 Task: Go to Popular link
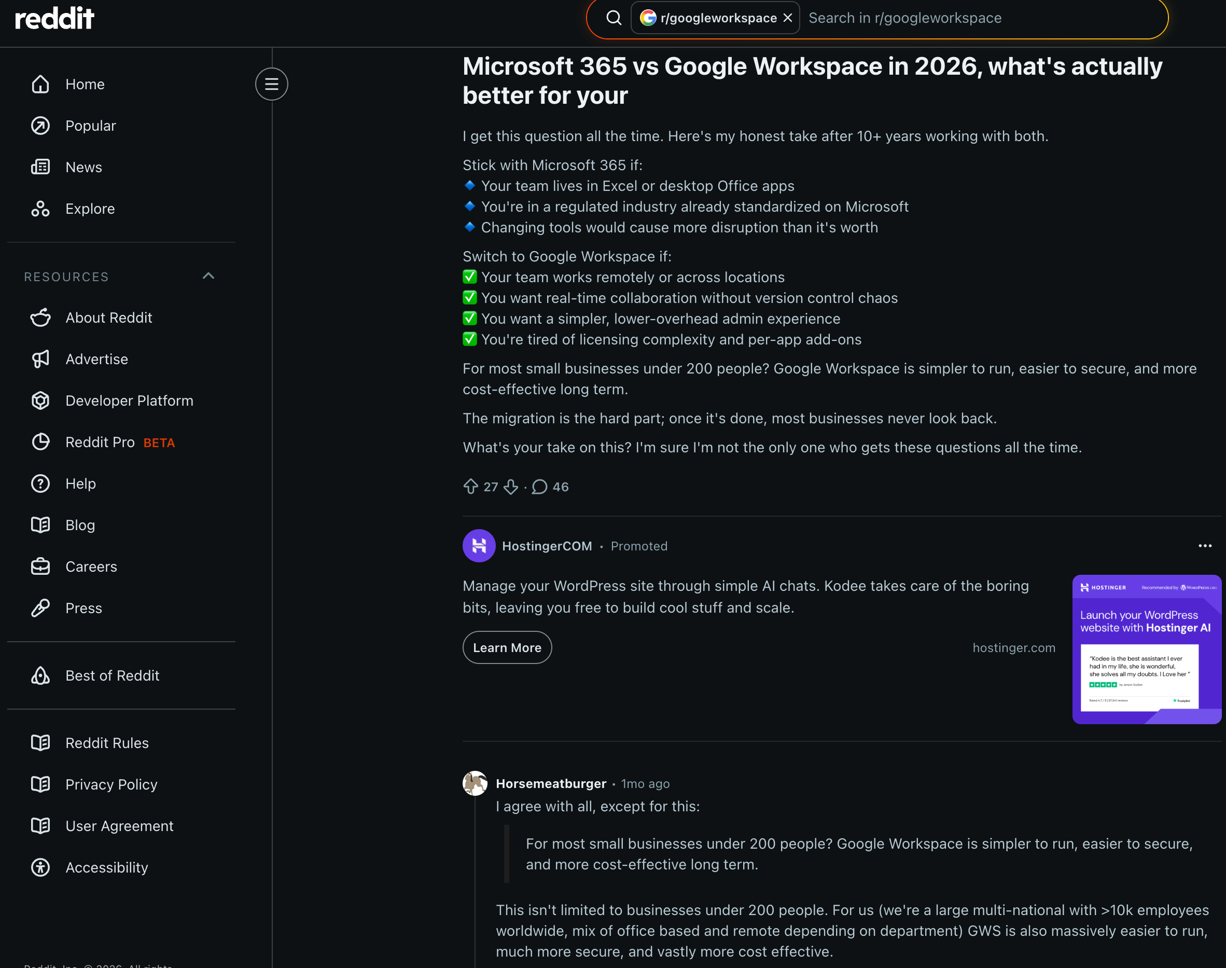tap(91, 125)
